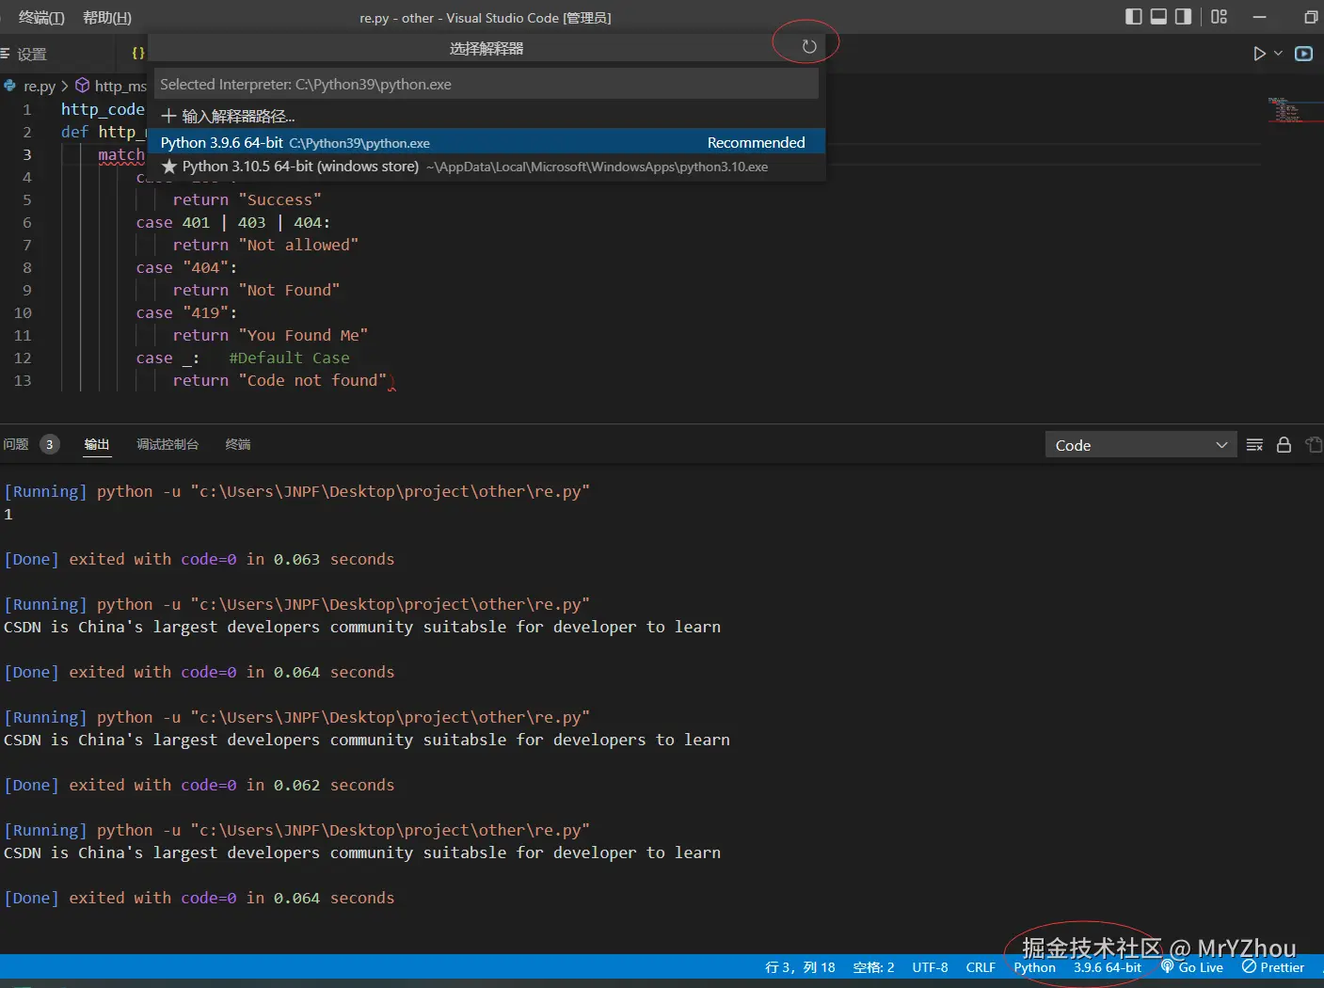This screenshot has width=1324, height=988.
Task: Click the 3.9.6 64-bit interpreter status item
Action: pyautogui.click(x=1107, y=967)
